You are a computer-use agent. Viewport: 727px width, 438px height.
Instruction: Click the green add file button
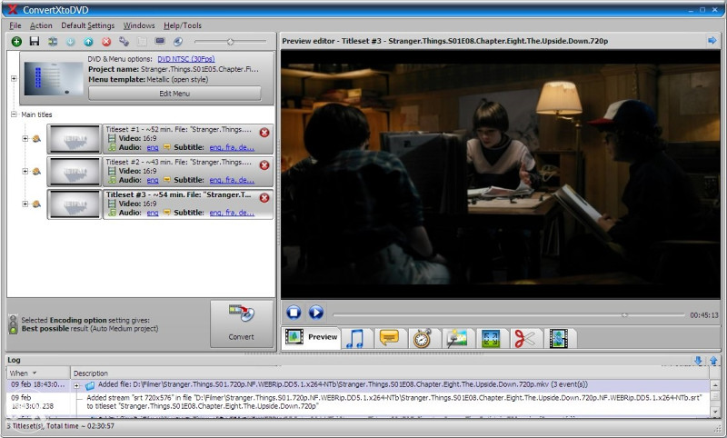tap(16, 42)
